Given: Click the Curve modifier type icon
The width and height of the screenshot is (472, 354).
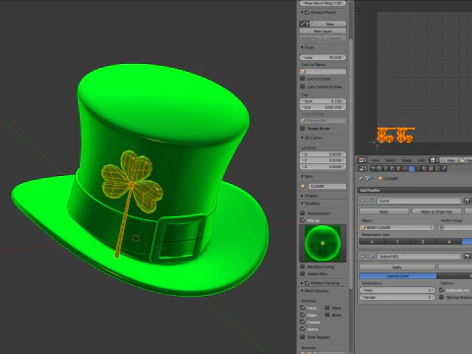Looking at the screenshot, I should click(x=372, y=201).
